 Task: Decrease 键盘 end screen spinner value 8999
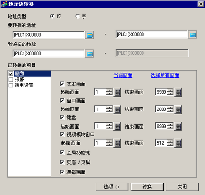pyautogui.click(x=170, y=128)
